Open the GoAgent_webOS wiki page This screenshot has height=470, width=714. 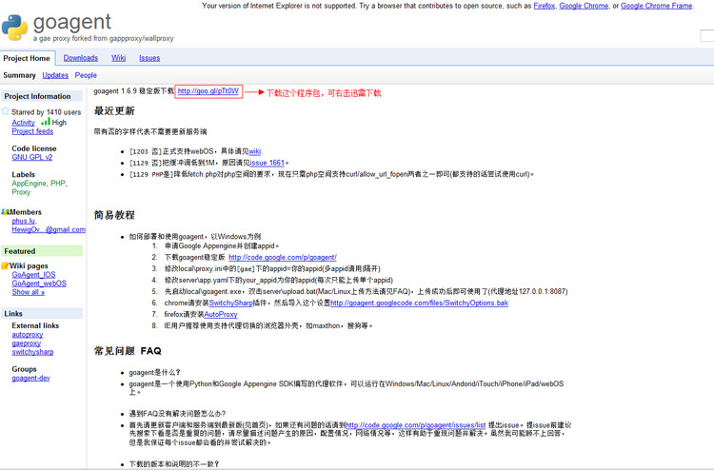tap(39, 283)
